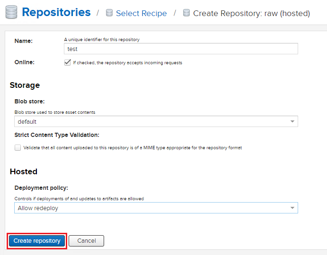Go back to Select Recipe

[x=141, y=13]
